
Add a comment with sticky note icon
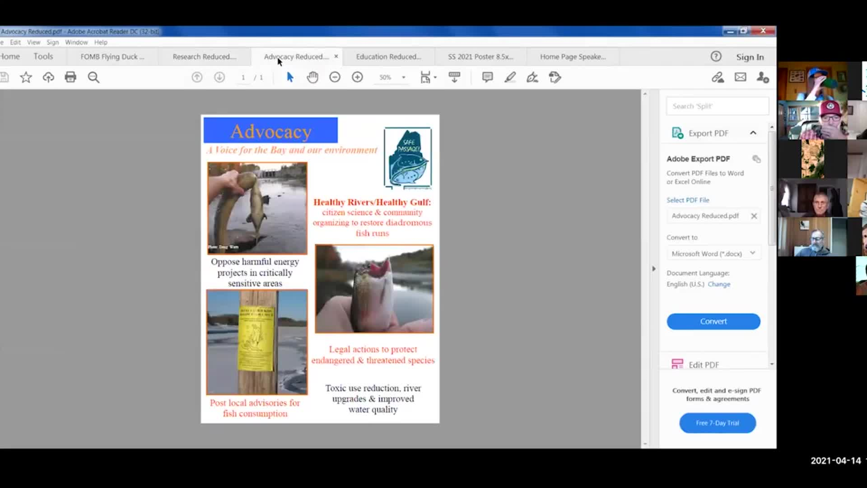[x=487, y=77]
